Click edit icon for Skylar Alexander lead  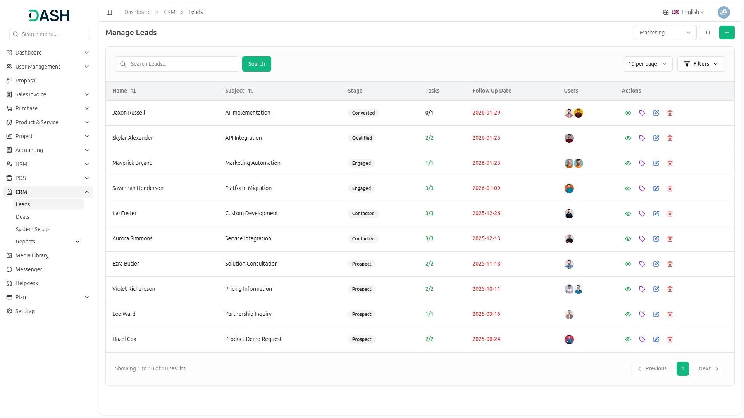pyautogui.click(x=656, y=138)
